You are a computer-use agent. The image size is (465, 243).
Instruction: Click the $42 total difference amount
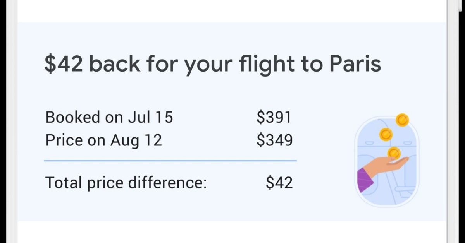279,182
